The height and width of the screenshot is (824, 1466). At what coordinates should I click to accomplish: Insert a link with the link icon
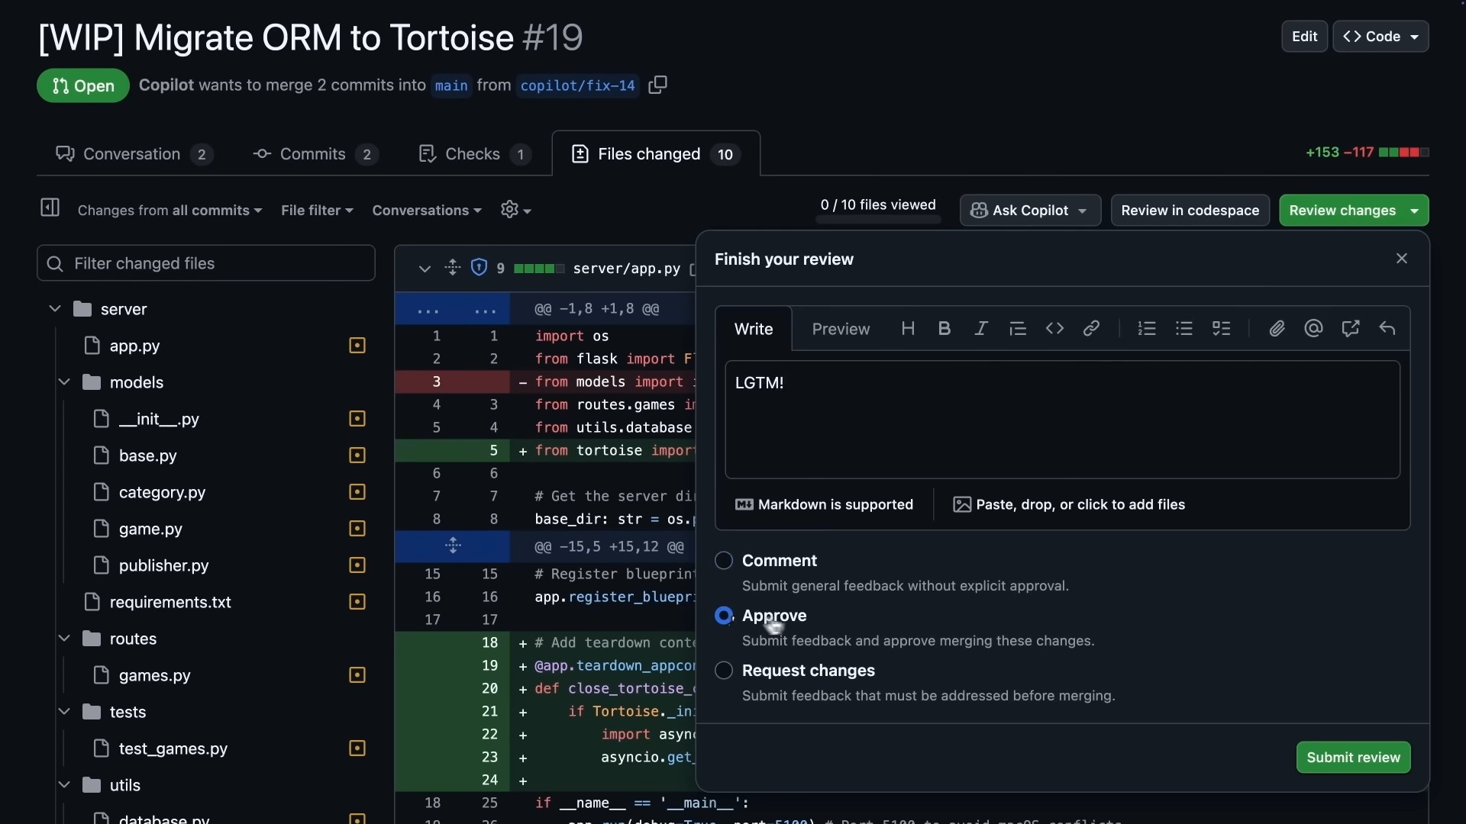click(x=1091, y=329)
